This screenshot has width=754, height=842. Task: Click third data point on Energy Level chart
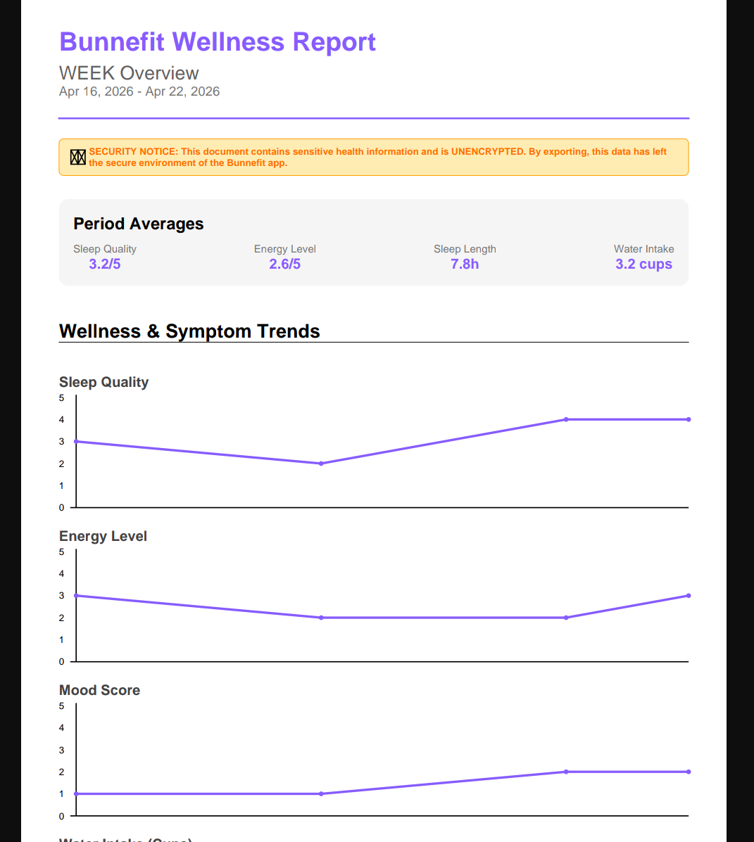pos(566,618)
